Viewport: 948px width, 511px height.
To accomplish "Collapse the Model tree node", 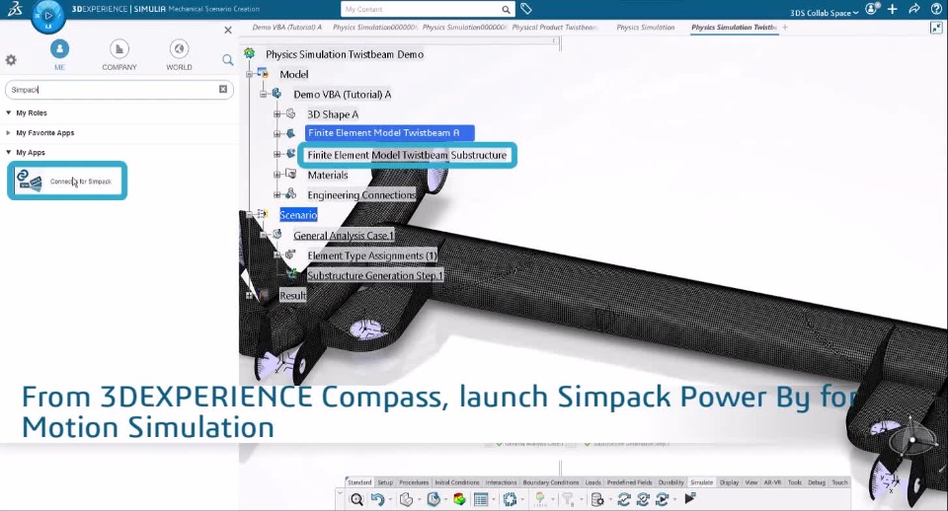I will tap(249, 74).
